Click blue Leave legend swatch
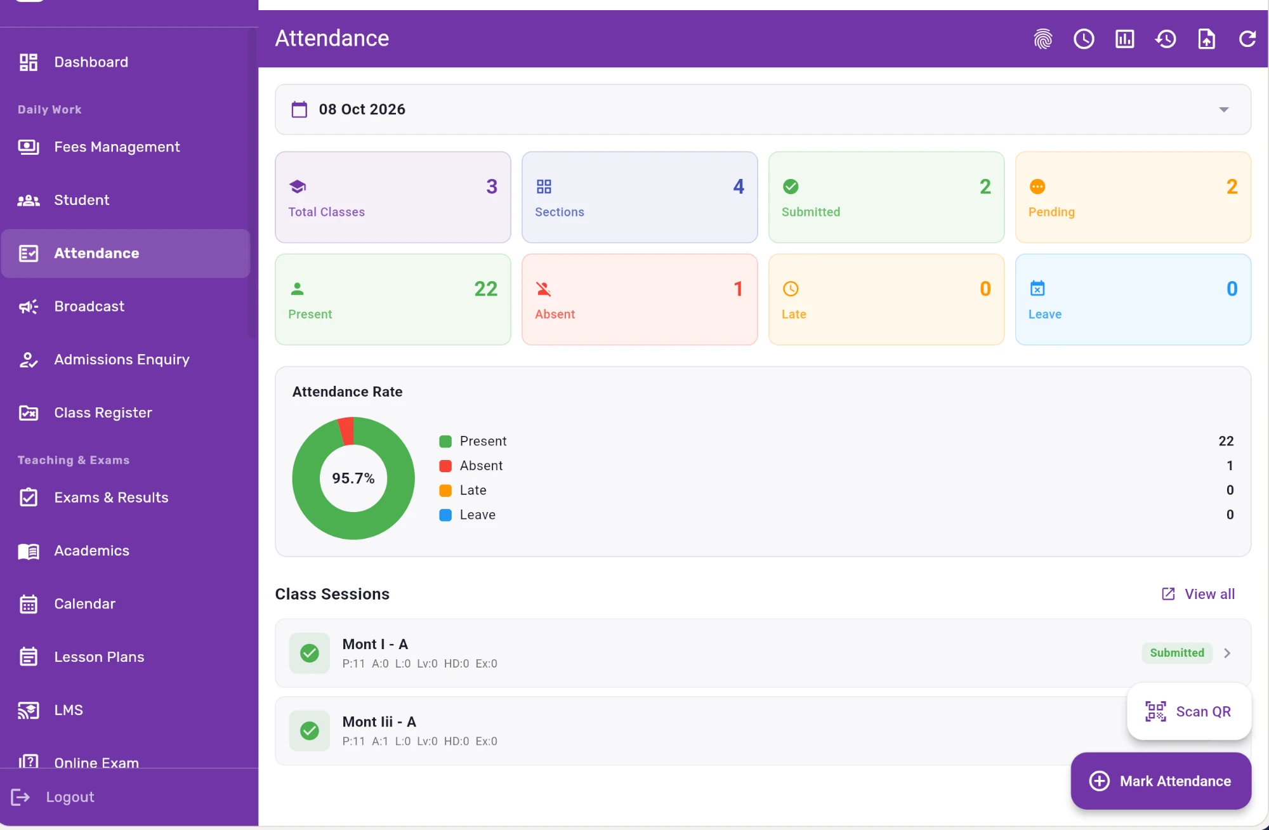Viewport: 1269px width, 830px height. tap(445, 515)
